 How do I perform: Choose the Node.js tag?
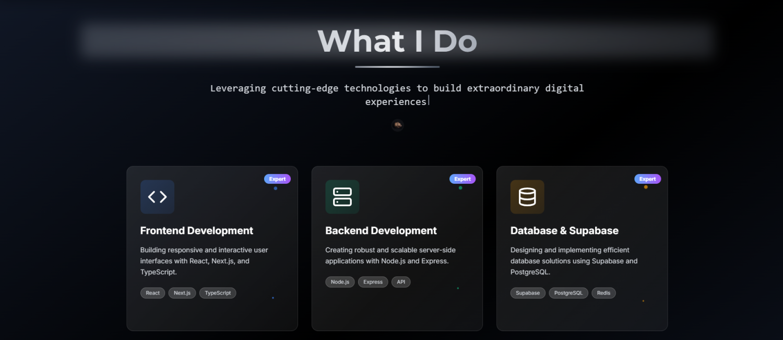340,282
